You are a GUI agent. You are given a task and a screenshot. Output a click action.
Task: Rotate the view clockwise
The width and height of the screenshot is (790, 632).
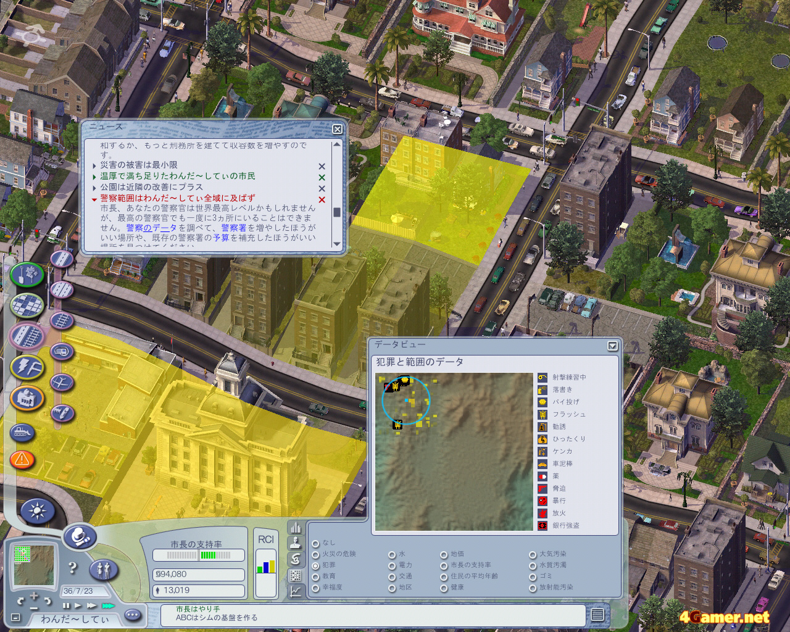[x=48, y=601]
